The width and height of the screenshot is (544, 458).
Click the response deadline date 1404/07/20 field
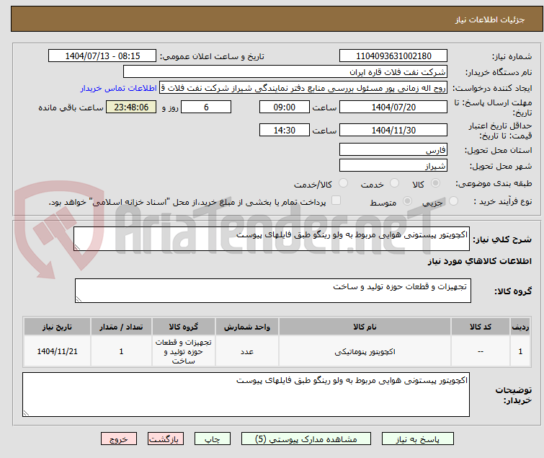pos(393,107)
